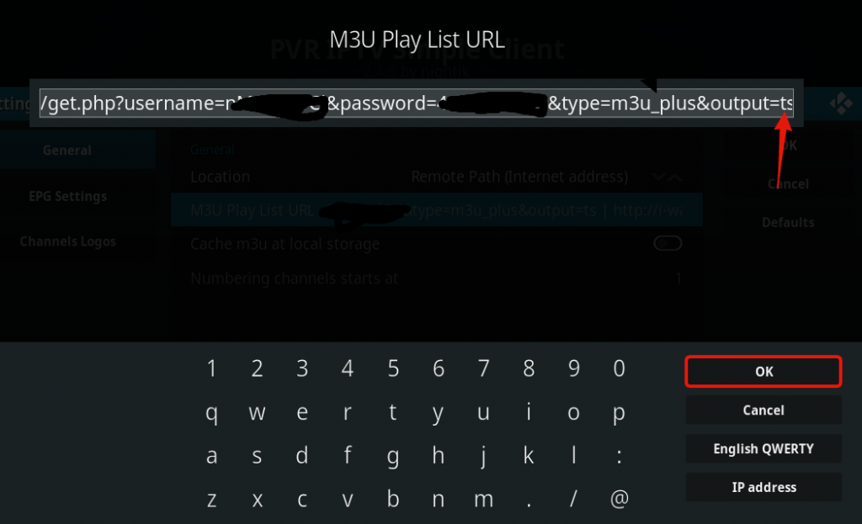Screen dimensions: 862x524
Task: Click the Kodi logo icon at top right
Action: click(x=841, y=103)
